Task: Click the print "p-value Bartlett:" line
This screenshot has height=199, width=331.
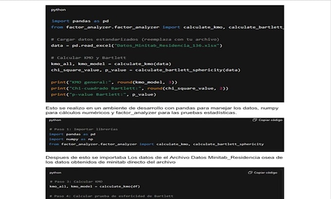Action: (103, 94)
